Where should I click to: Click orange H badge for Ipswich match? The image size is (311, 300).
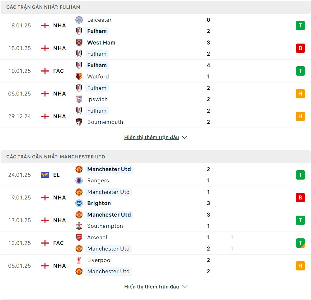click(300, 94)
